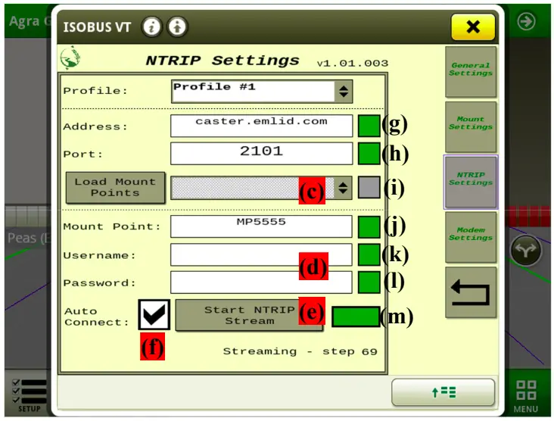Click green status indicator beside Username
This screenshot has height=421, width=554.
(369, 254)
